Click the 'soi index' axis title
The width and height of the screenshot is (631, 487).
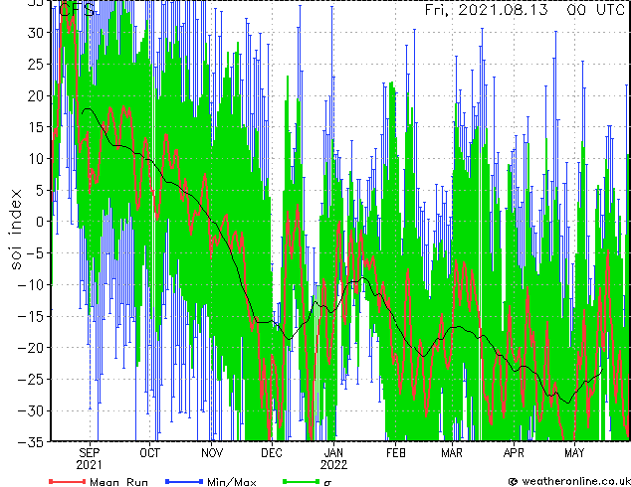[x=16, y=229]
